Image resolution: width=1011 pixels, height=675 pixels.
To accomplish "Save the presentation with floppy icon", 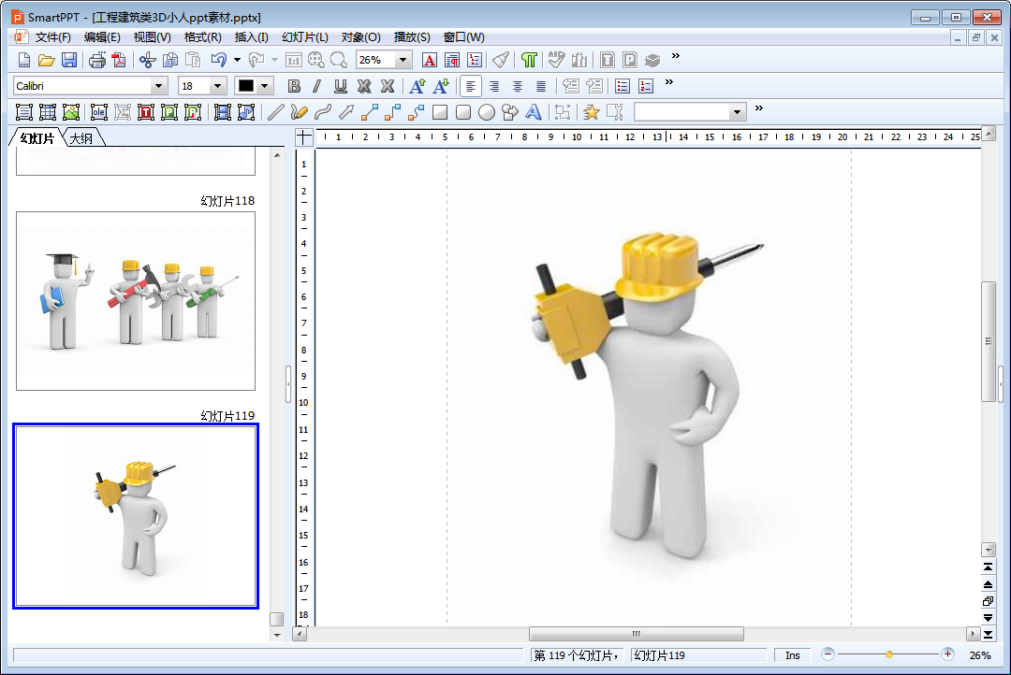I will (x=69, y=60).
